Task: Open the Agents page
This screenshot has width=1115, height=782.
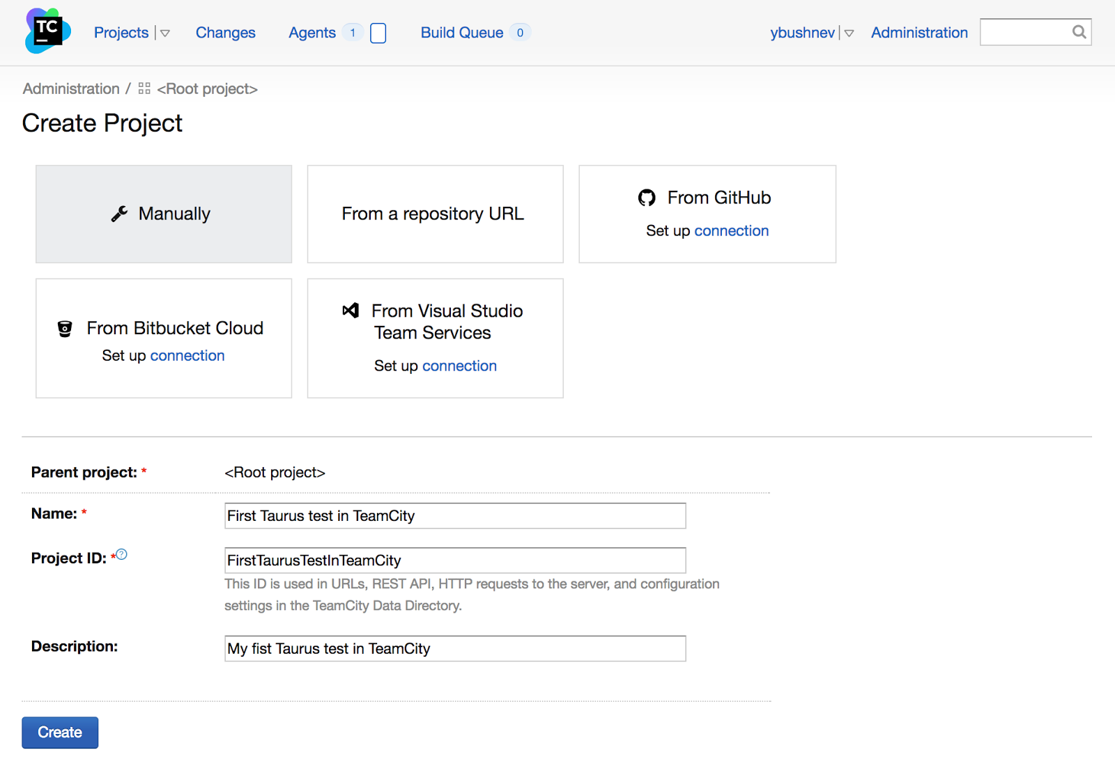Action: pyautogui.click(x=312, y=33)
